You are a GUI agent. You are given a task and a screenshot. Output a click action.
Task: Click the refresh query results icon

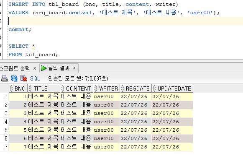click(14, 78)
